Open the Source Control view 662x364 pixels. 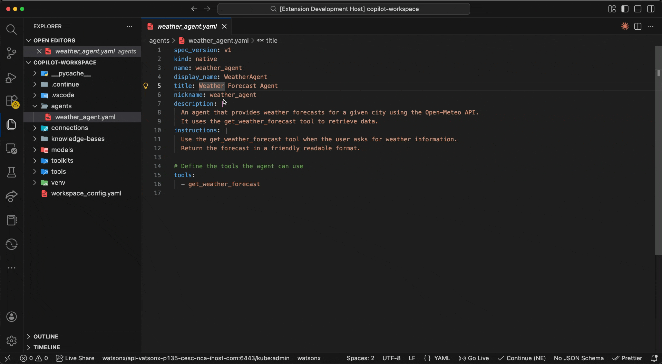(x=11, y=53)
